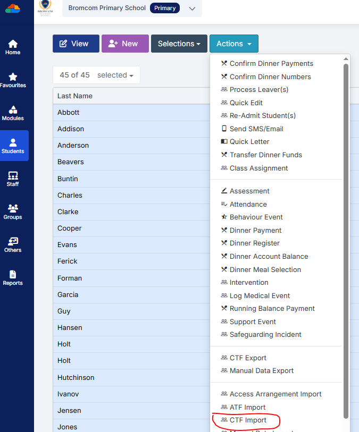
Task: Click the New student button
Action: [x=125, y=44]
